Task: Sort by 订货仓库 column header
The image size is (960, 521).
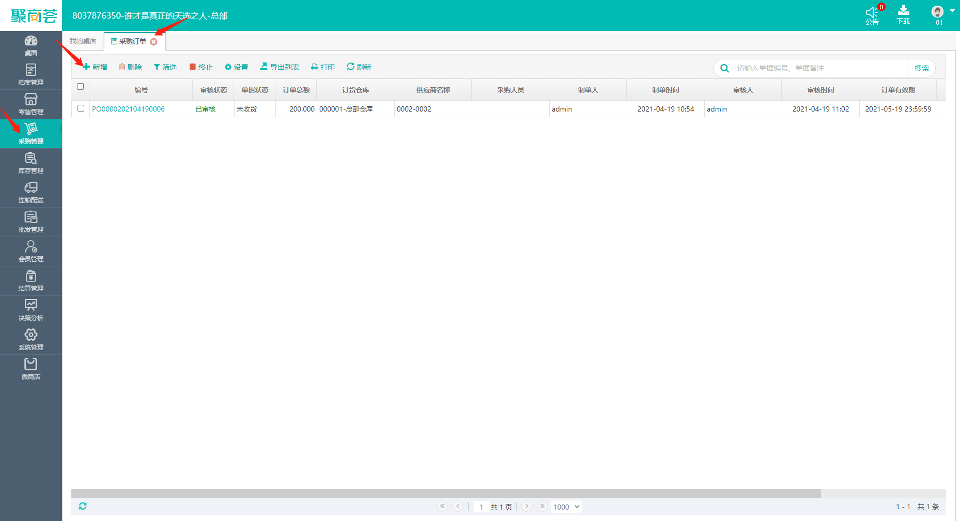Action: 355,90
